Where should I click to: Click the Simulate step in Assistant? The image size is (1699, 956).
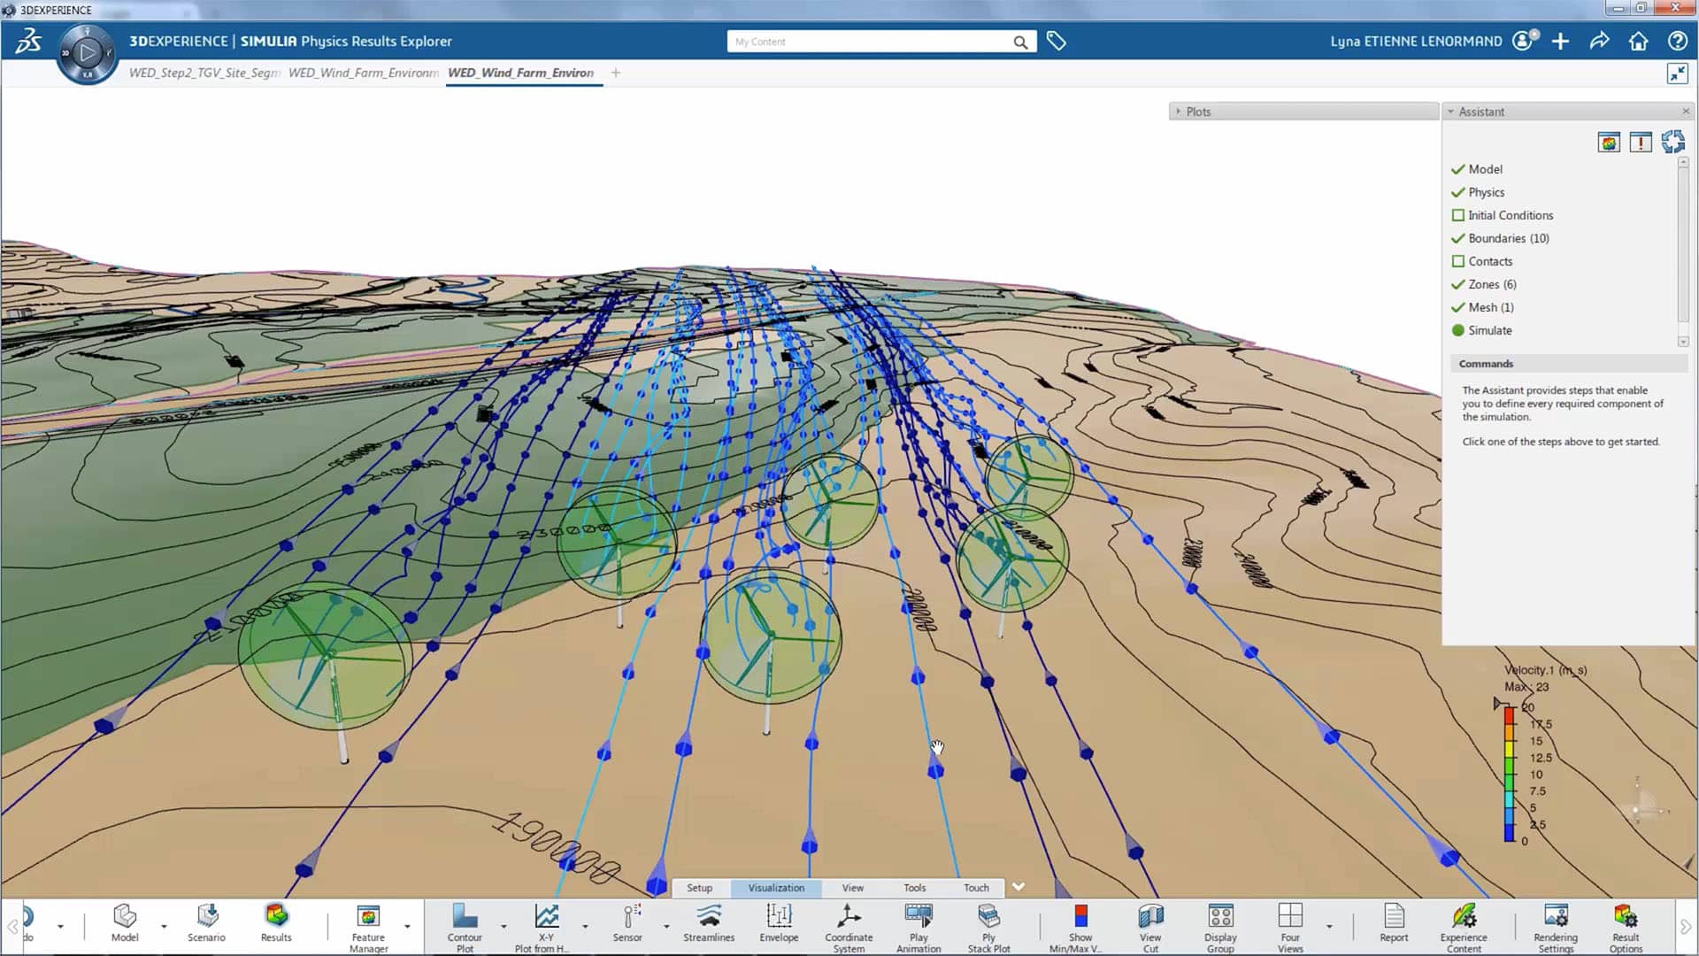point(1491,330)
